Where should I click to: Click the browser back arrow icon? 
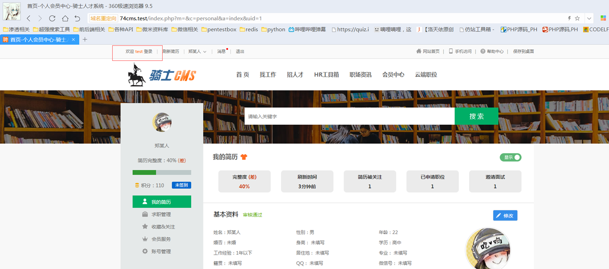(x=29, y=18)
